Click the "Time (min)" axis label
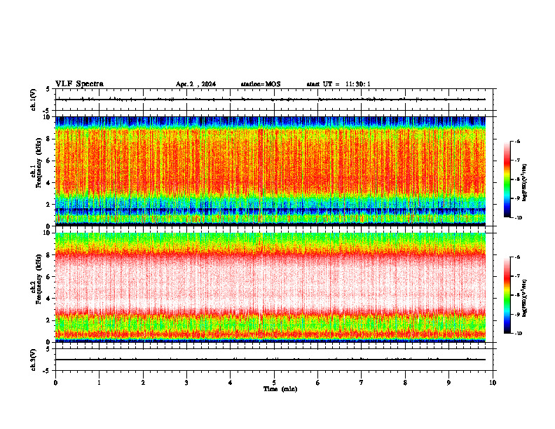Viewport: 555px width, 429px height. [280, 389]
